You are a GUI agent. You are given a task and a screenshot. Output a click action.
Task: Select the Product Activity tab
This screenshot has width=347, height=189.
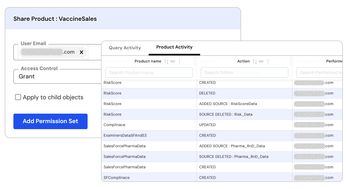click(174, 47)
